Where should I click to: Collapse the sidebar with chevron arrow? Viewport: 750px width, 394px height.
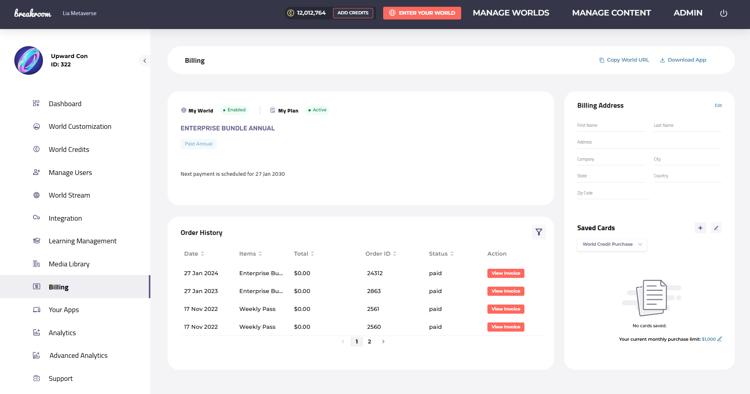coord(145,61)
